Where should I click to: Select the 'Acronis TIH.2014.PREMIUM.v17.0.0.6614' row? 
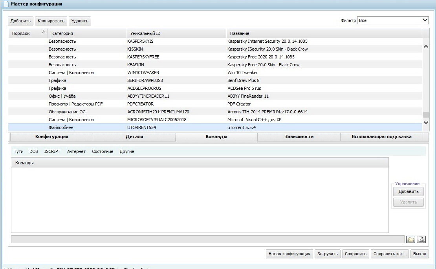pyautogui.click(x=215, y=112)
